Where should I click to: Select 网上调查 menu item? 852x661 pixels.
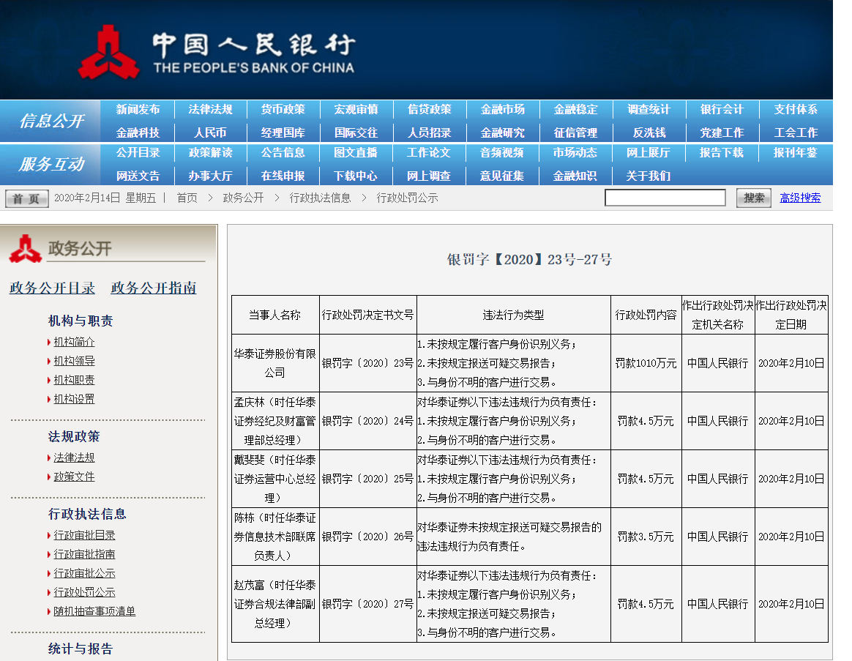click(429, 176)
